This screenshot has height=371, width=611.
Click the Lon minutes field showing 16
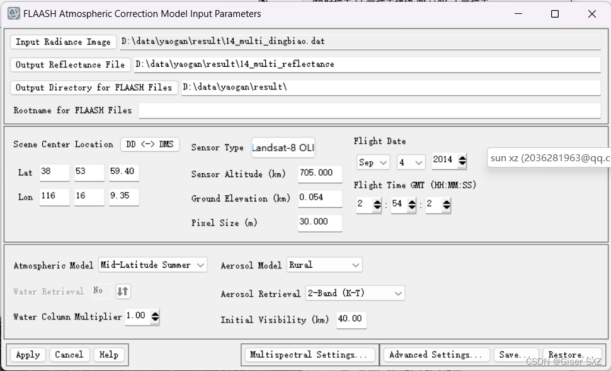pos(89,197)
